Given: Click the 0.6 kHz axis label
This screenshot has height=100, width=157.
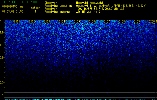Looking at the screenshot, I should pyautogui.click(x=2, y=95).
